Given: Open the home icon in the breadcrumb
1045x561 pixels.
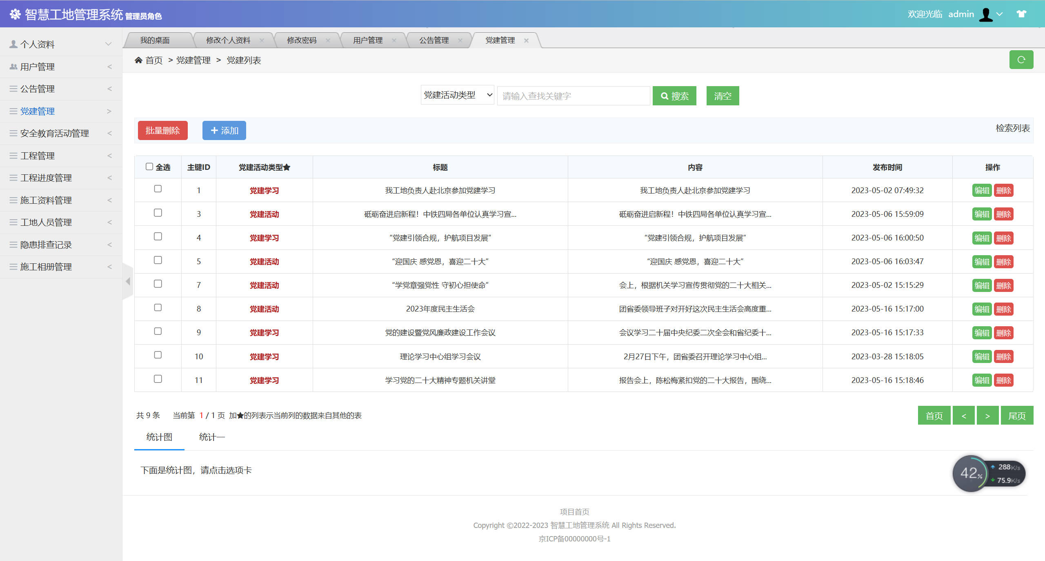Looking at the screenshot, I should click(x=138, y=60).
